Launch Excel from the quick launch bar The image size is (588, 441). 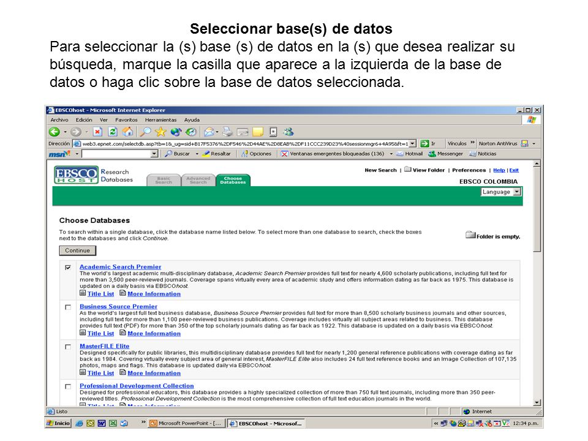[113, 423]
